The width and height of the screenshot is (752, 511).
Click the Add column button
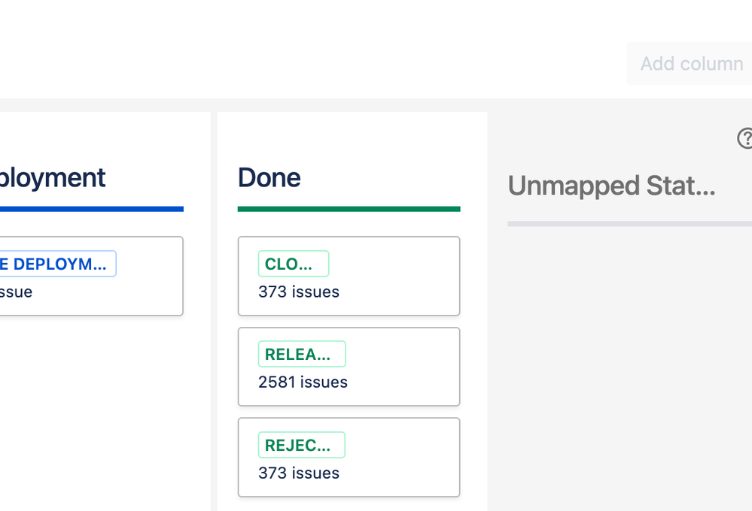click(x=691, y=63)
